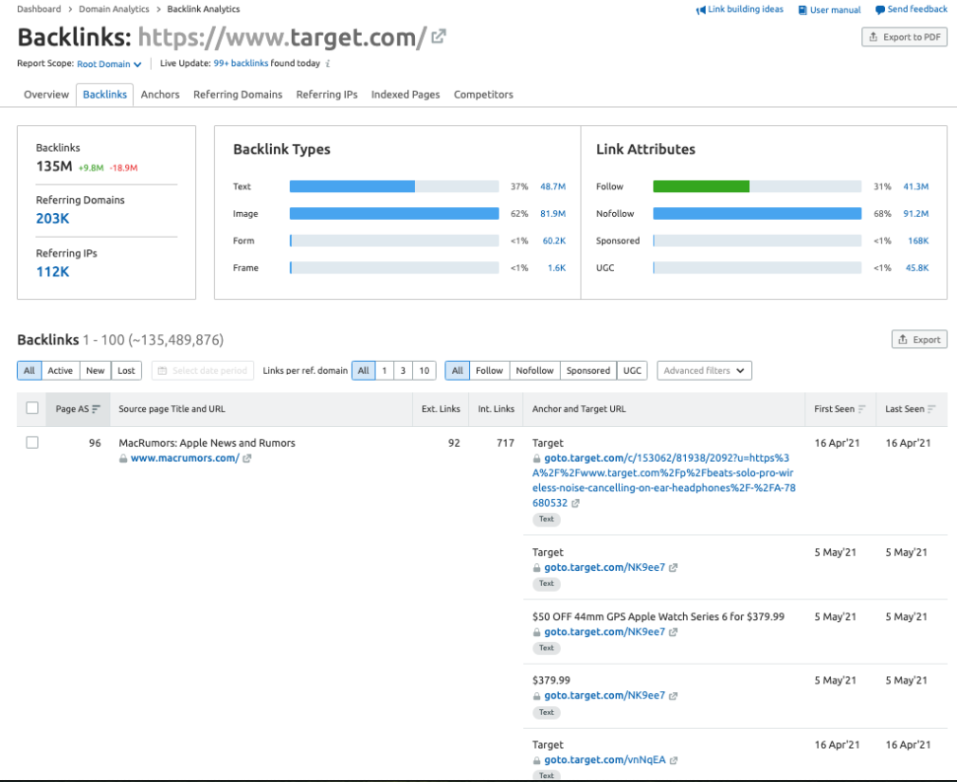Click the User manual book icon
Viewport: 957px width, 782px height.
(803, 9)
